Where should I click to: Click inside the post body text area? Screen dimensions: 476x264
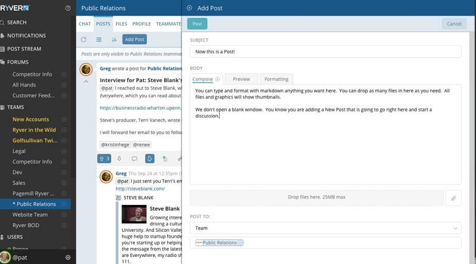click(325, 135)
